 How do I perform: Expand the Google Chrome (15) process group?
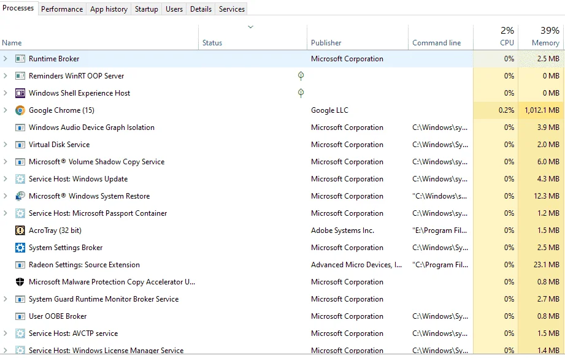pyautogui.click(x=5, y=110)
